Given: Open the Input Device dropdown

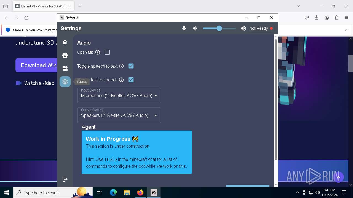Looking at the screenshot, I should 119,95.
